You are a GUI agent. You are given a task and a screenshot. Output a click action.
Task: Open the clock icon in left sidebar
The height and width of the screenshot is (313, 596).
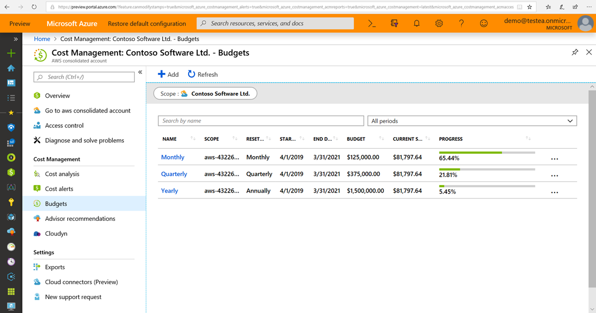pos(11,261)
